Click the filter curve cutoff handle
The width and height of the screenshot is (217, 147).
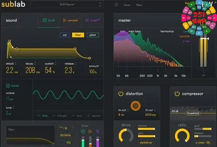[x=53, y=144]
